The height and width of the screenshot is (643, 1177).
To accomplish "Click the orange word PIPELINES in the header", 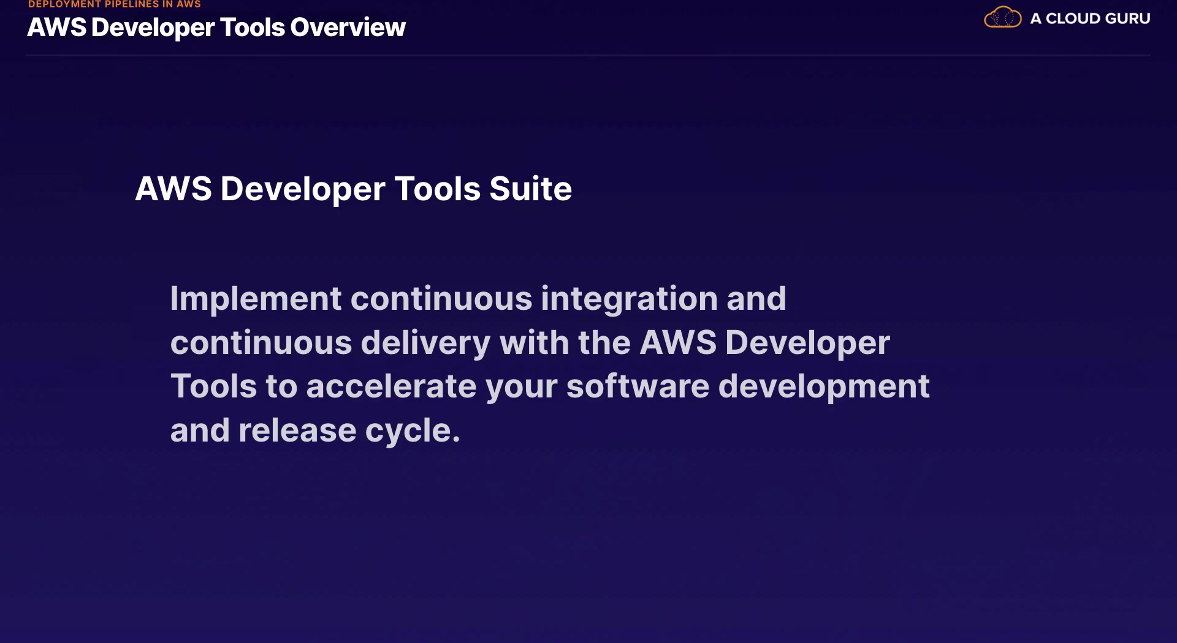I will click(x=132, y=4).
